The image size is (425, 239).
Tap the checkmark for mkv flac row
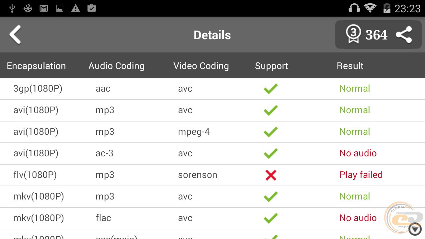(x=271, y=218)
